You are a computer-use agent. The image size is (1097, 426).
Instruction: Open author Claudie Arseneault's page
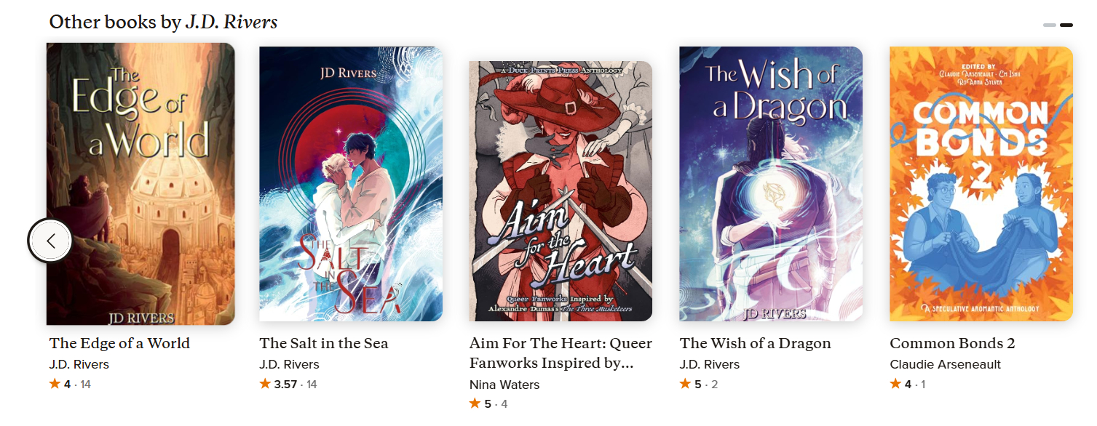click(946, 364)
